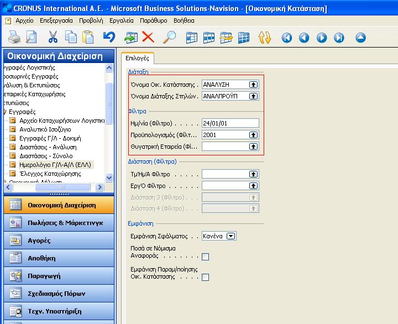Open Τεχν. Υποστήριξη module
The width and height of the screenshot is (398, 324).
[x=59, y=311]
